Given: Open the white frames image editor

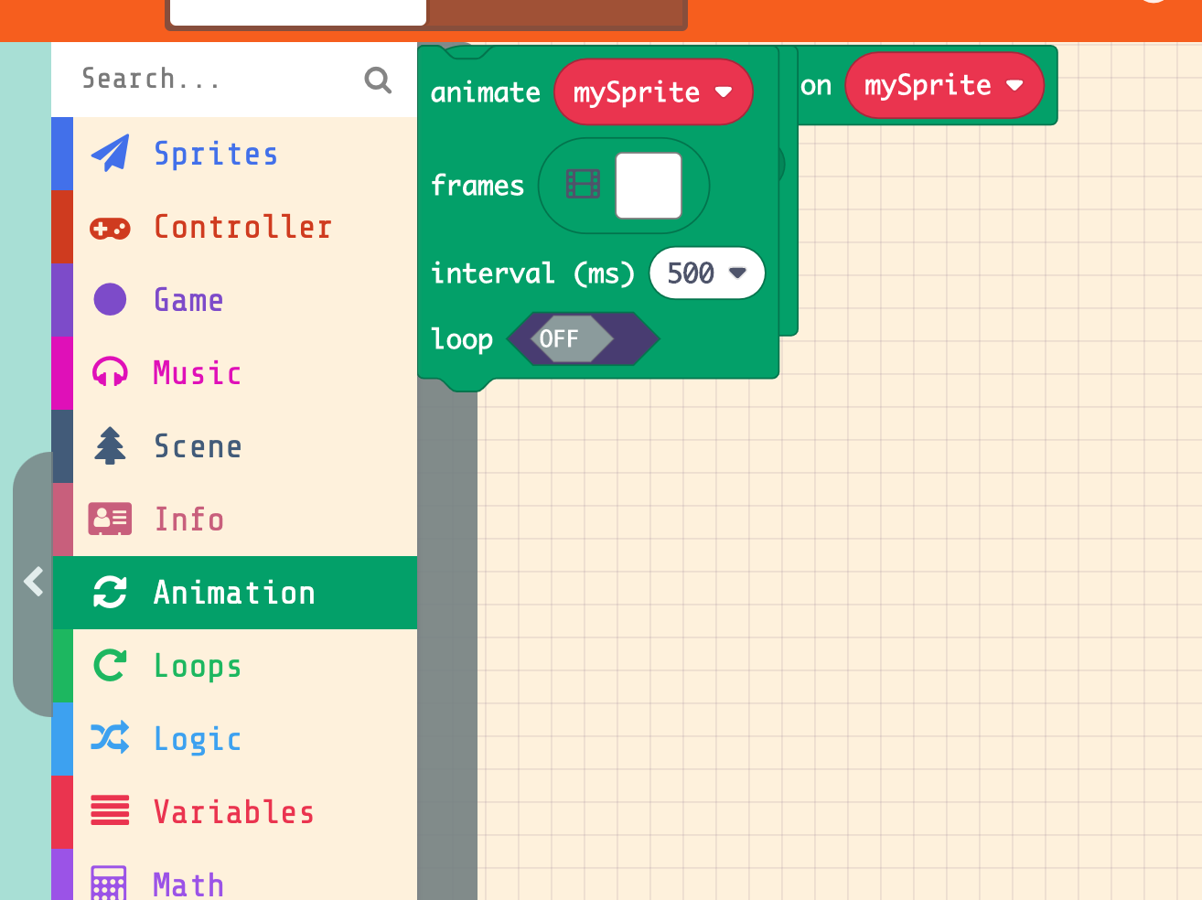Looking at the screenshot, I should (x=649, y=186).
